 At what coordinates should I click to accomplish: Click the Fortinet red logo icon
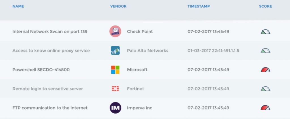coord(115,89)
